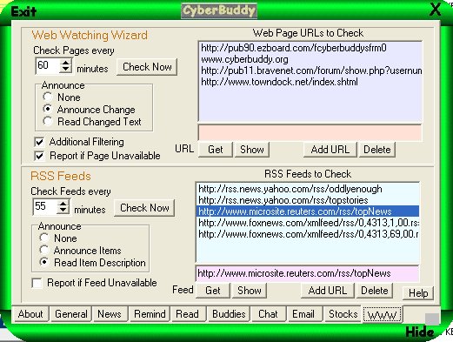
Task: Select www.cyberbuddy.org in URL list
Action: (244, 59)
